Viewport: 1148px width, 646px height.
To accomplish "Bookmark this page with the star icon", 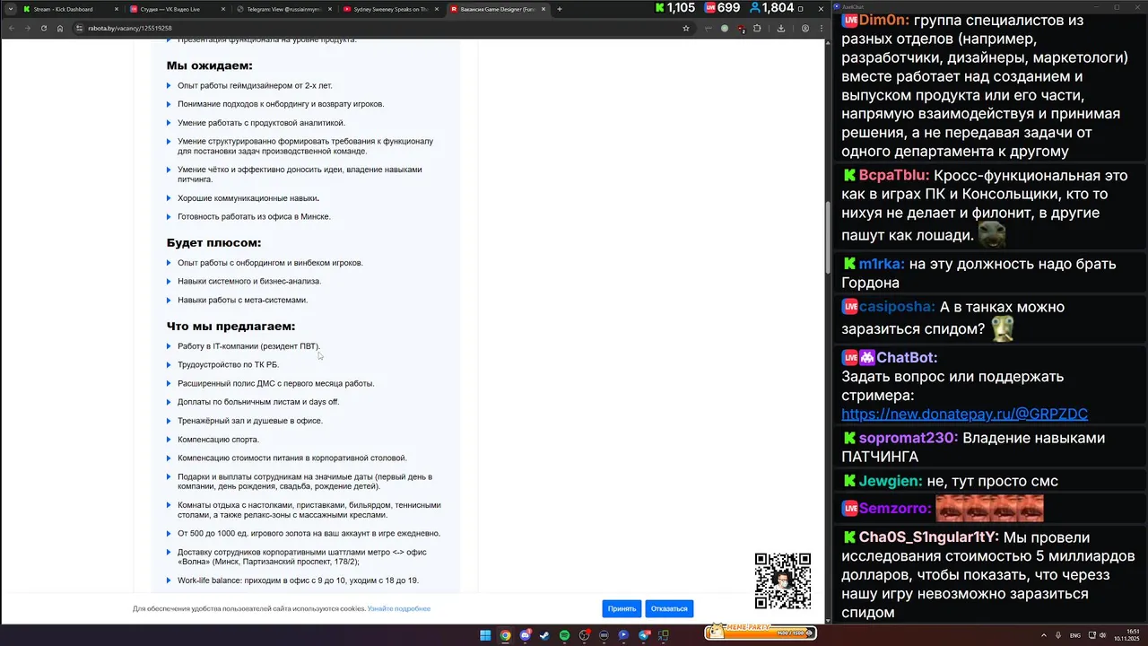I will pyautogui.click(x=686, y=28).
